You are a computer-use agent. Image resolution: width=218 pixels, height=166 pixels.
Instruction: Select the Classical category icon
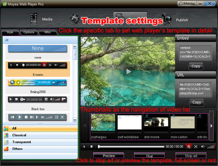click(6, 135)
